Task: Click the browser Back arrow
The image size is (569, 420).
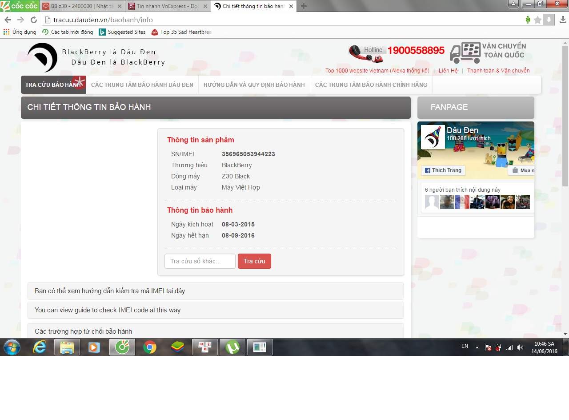Action: click(x=8, y=20)
